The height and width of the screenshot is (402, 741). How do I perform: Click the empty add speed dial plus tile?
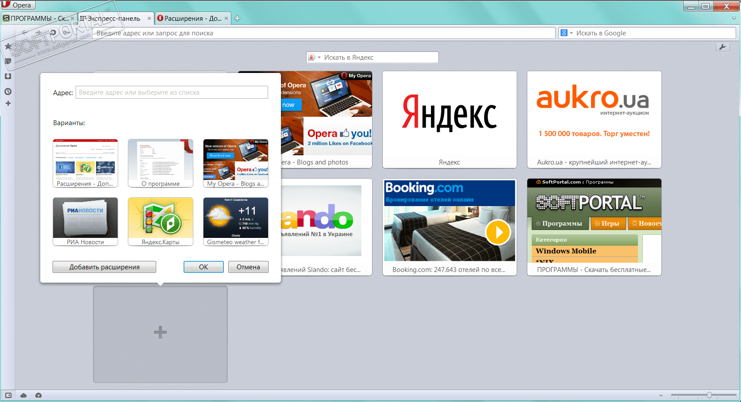click(160, 334)
